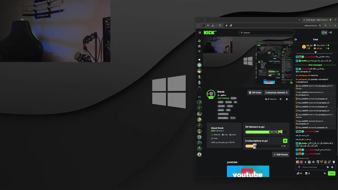Select the llrexb Stream browser tab
This screenshot has height=190, width=338.
tap(317, 20)
